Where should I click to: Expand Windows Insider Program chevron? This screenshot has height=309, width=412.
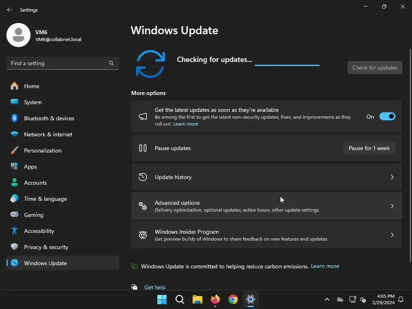coord(392,235)
